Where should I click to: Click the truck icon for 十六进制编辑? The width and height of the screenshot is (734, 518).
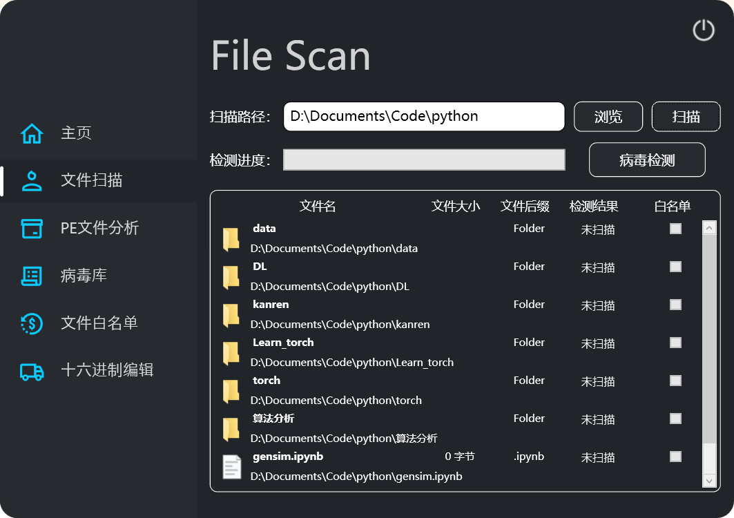point(32,371)
